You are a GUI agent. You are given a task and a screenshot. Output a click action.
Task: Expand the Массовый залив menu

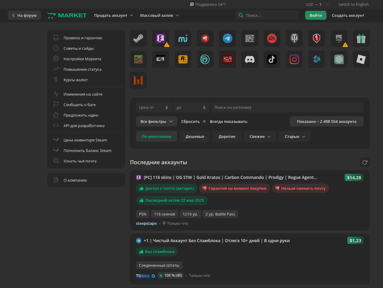pyautogui.click(x=159, y=15)
